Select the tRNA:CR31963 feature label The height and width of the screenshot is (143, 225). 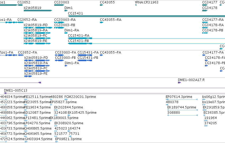click(147, 2)
